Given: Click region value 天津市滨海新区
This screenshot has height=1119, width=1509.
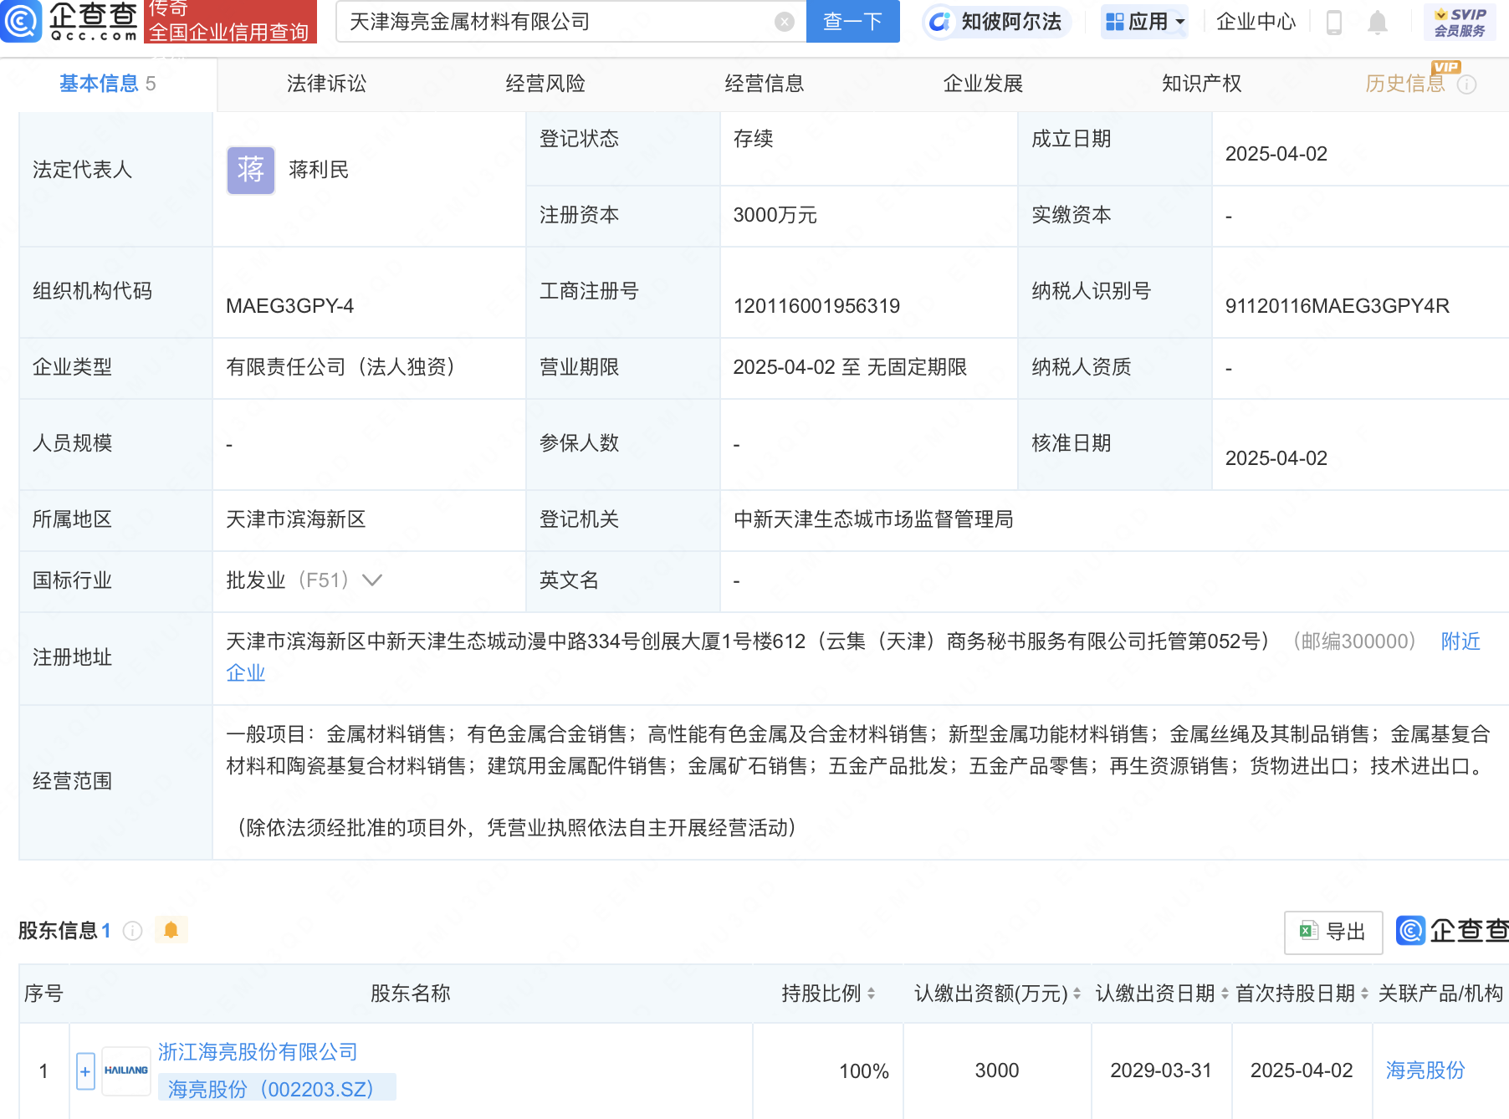Looking at the screenshot, I should point(295,519).
